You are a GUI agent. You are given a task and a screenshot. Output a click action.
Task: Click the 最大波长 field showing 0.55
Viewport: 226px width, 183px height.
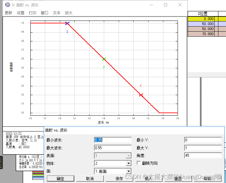113,148
